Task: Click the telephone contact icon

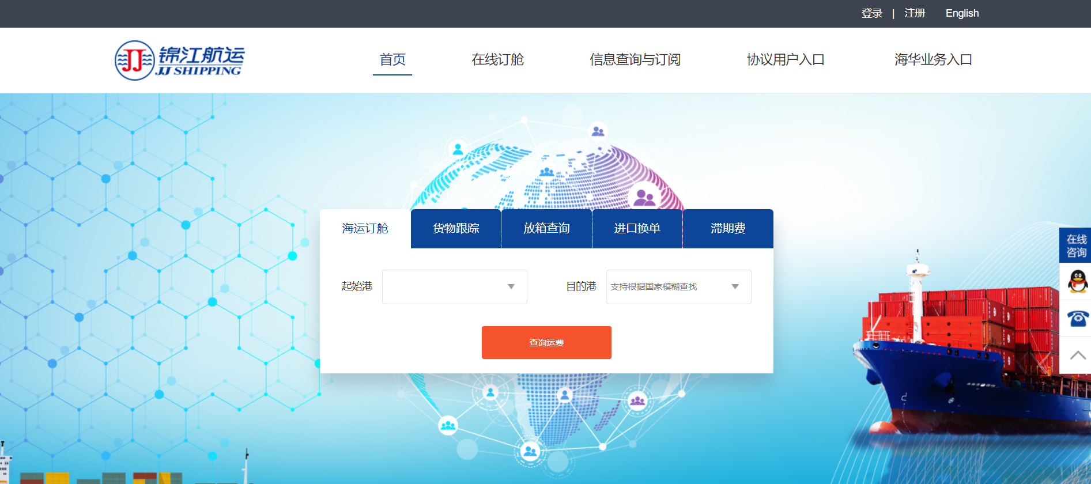Action: tap(1077, 318)
